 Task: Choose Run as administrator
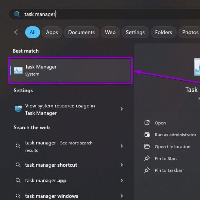176,135
